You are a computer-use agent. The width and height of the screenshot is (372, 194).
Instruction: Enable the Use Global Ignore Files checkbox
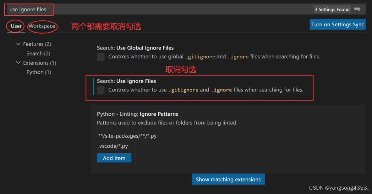tap(101, 57)
